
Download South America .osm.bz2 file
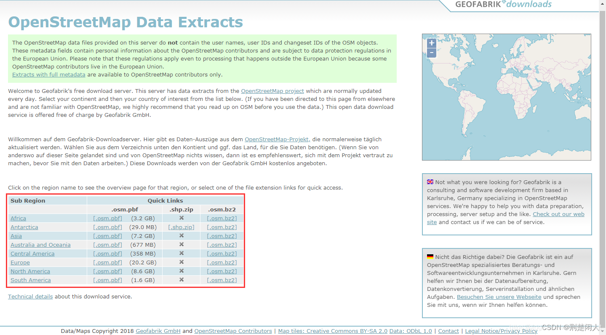click(222, 280)
